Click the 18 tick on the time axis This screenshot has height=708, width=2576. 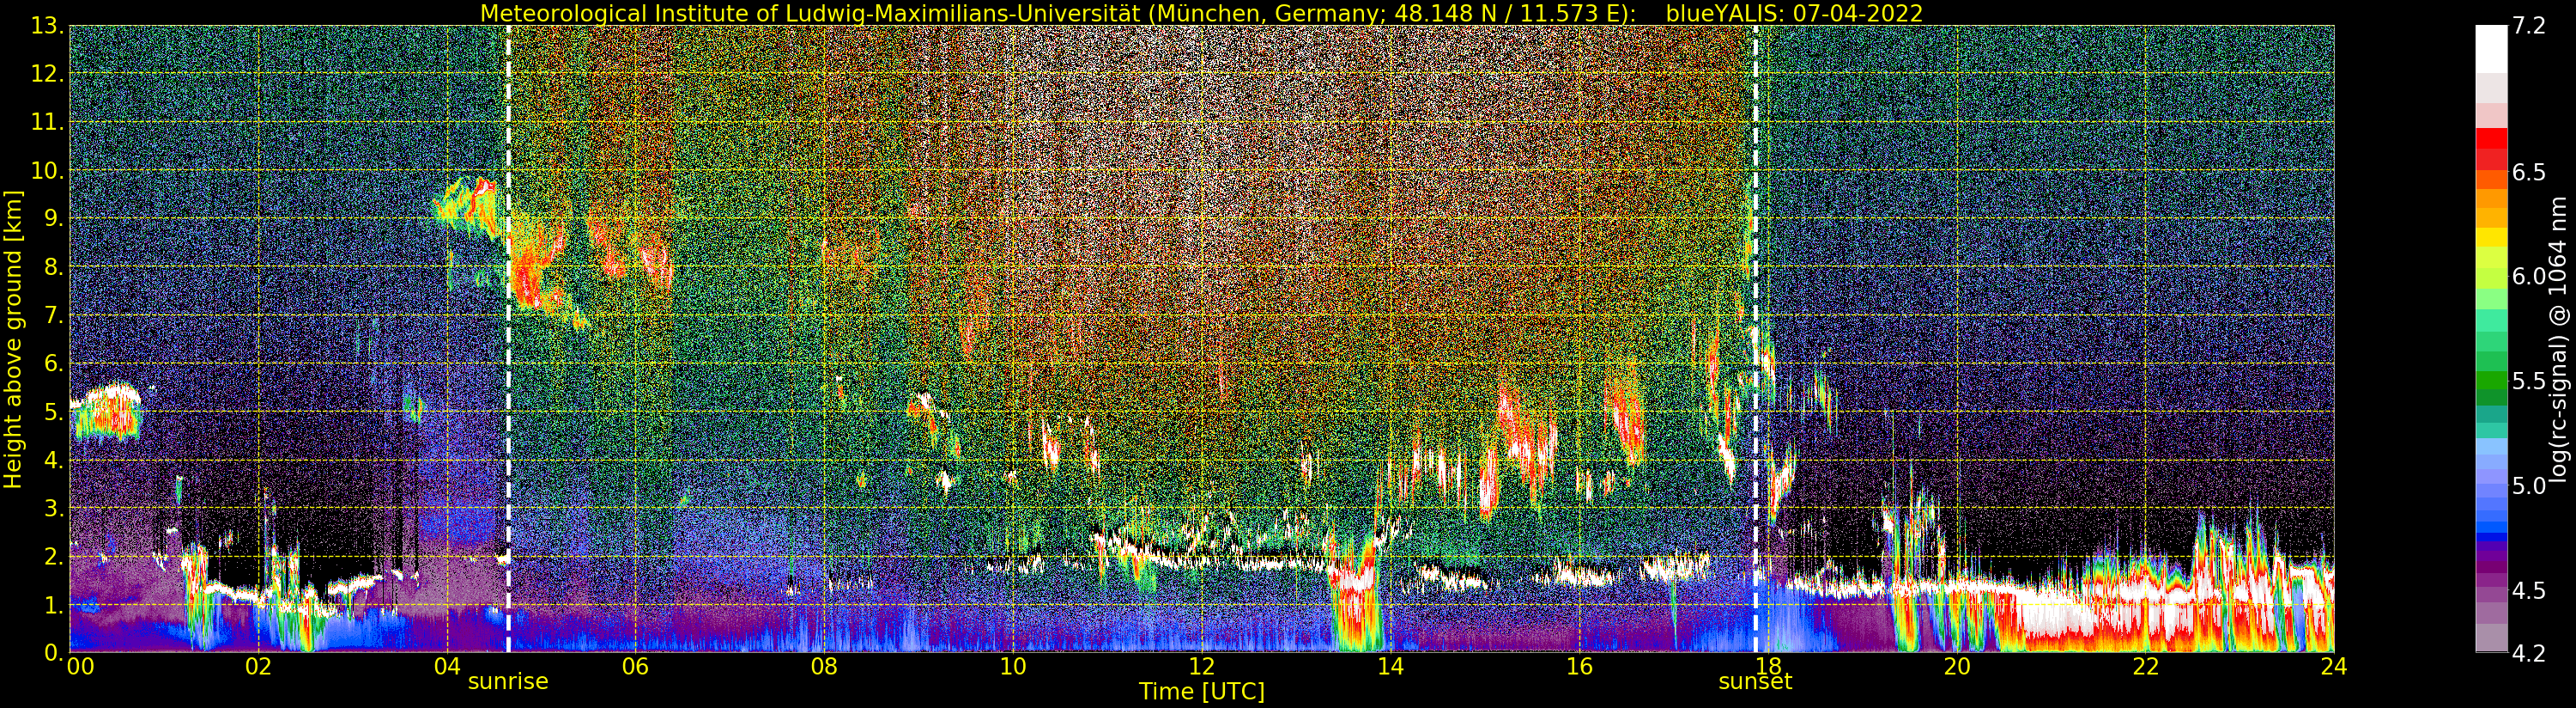click(x=1768, y=667)
